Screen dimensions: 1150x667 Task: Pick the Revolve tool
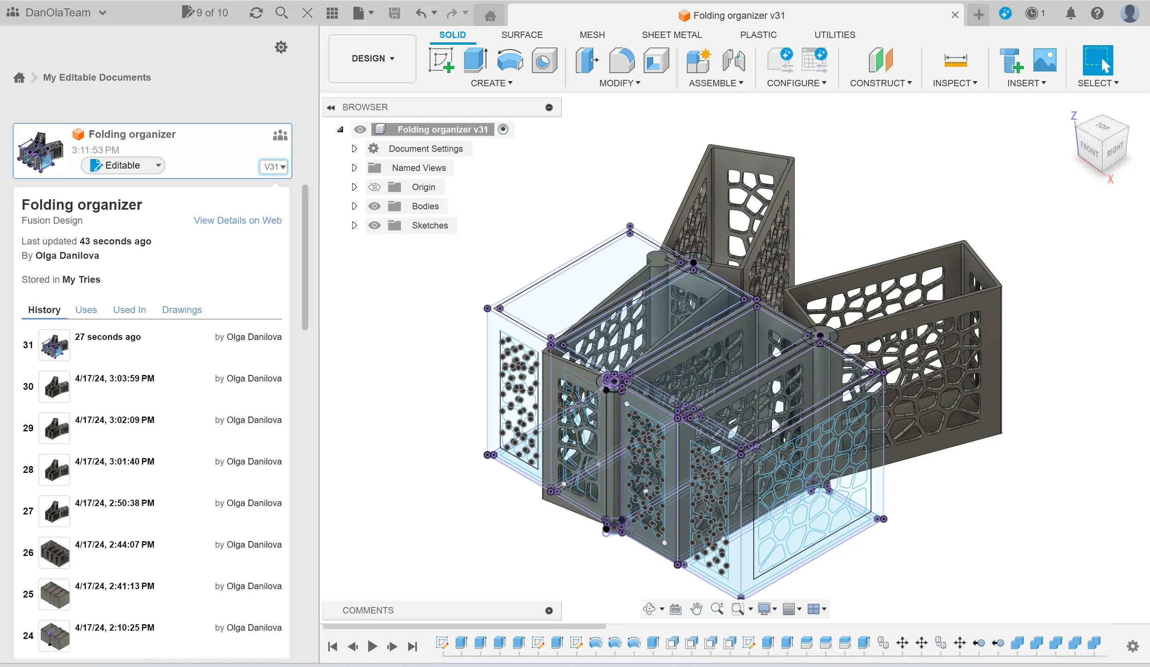coord(510,60)
